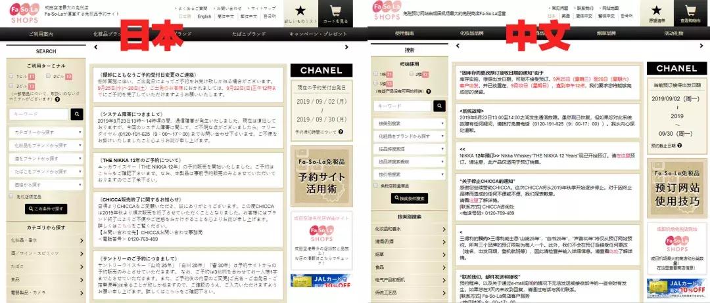Check 3ビル terminal checkbox on Japanese page
Viewport: 710px width, 303px height.
11,86
